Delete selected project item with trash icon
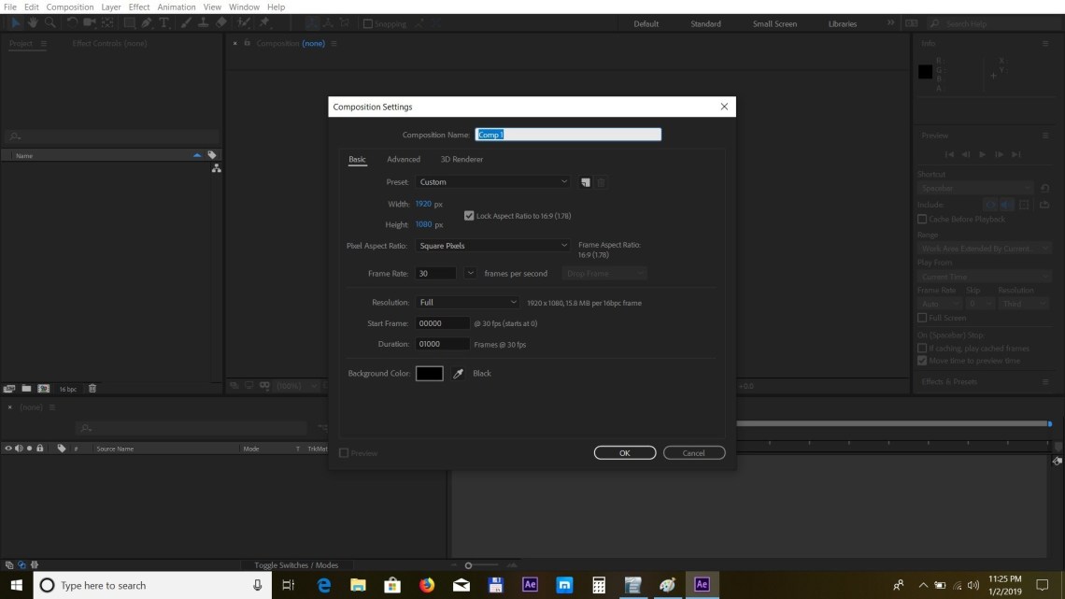The height and width of the screenshot is (599, 1065). [92, 389]
